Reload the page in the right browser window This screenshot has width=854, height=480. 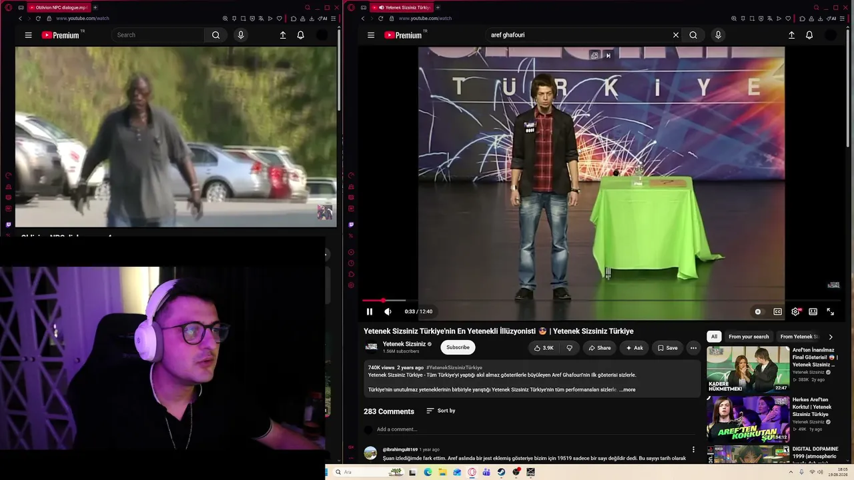[x=381, y=19]
